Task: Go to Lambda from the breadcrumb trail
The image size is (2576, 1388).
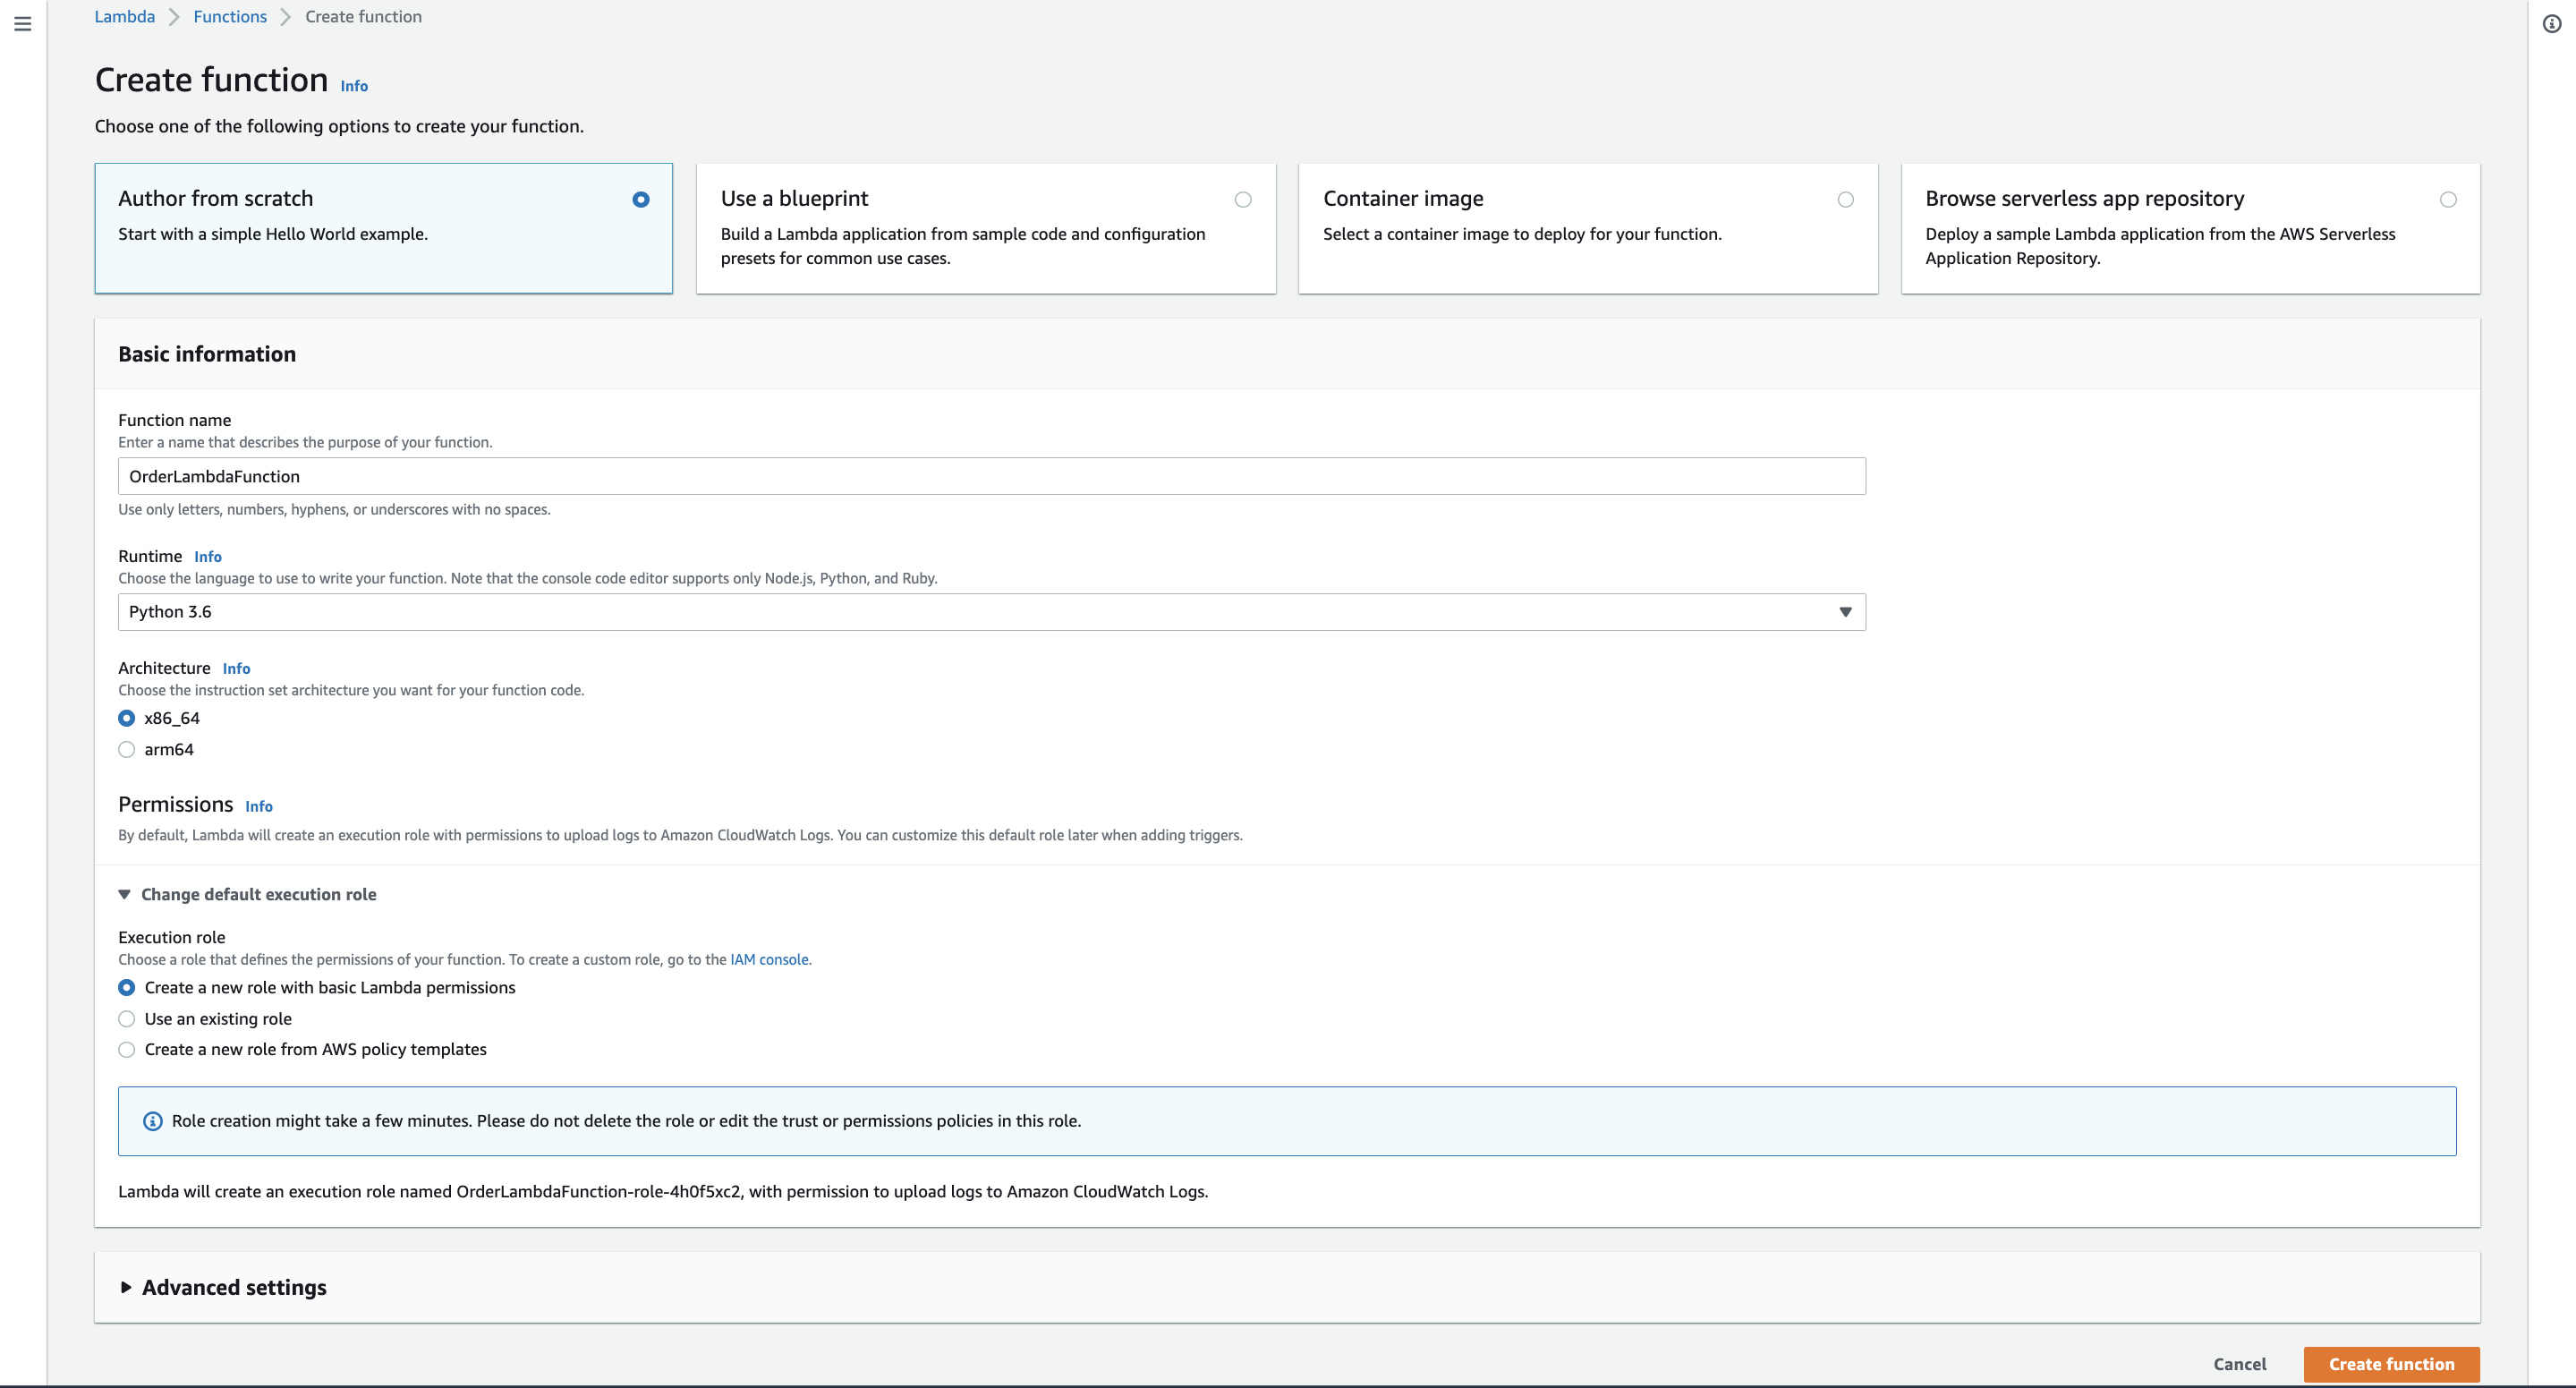Action: click(124, 16)
